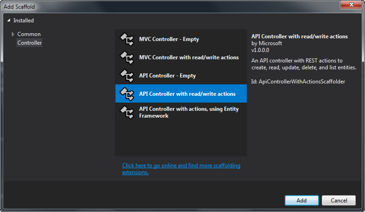
Task: Select the Common category label
Action: (x=29, y=34)
